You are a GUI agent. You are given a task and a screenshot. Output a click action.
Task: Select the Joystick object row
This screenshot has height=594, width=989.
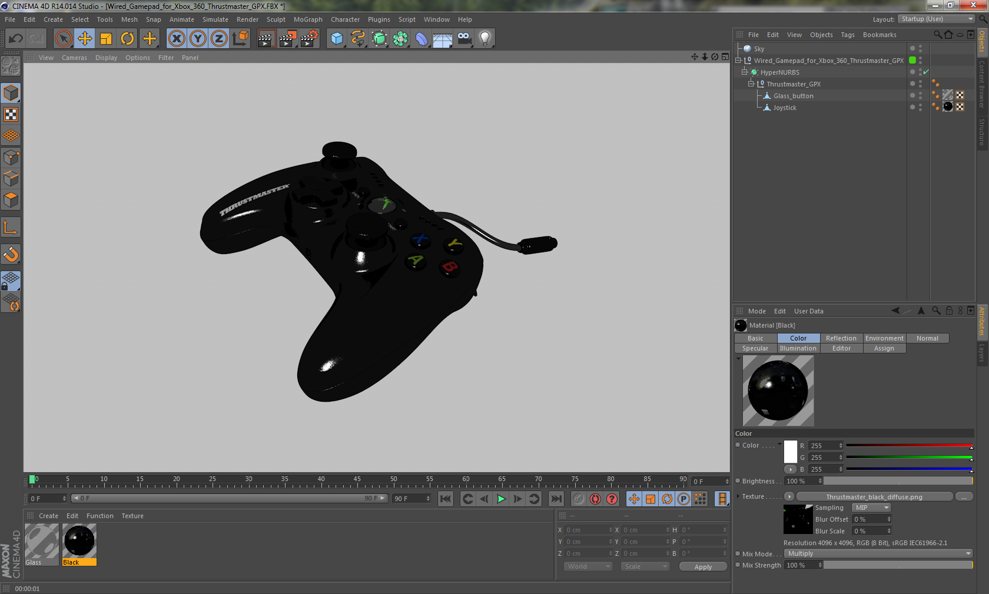tap(785, 108)
